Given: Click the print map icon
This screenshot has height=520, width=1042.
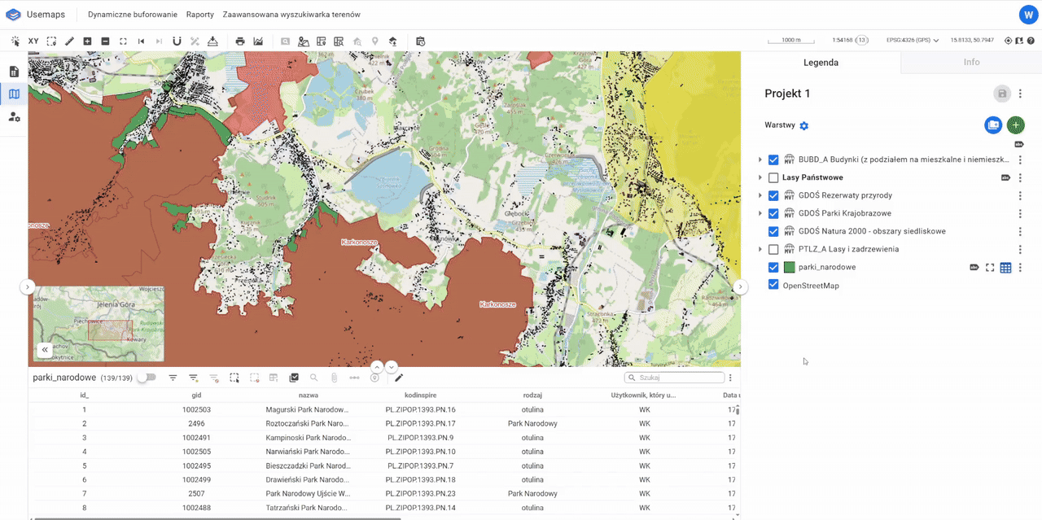Looking at the screenshot, I should tap(240, 41).
